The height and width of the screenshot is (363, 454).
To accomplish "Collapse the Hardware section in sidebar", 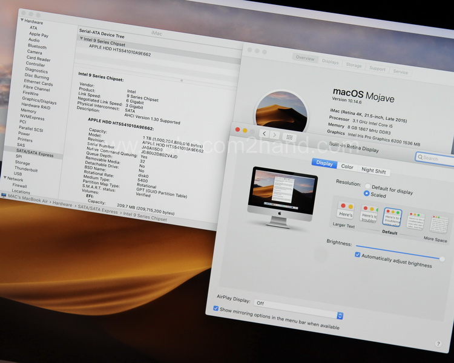I will [x=22, y=20].
